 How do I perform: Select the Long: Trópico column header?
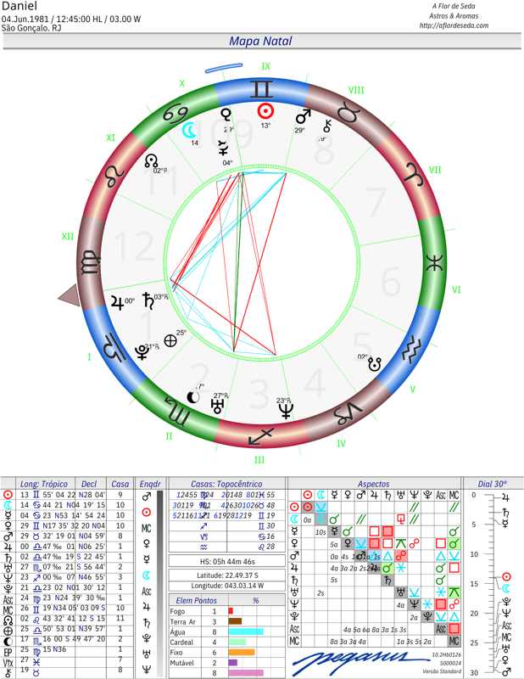coord(44,484)
